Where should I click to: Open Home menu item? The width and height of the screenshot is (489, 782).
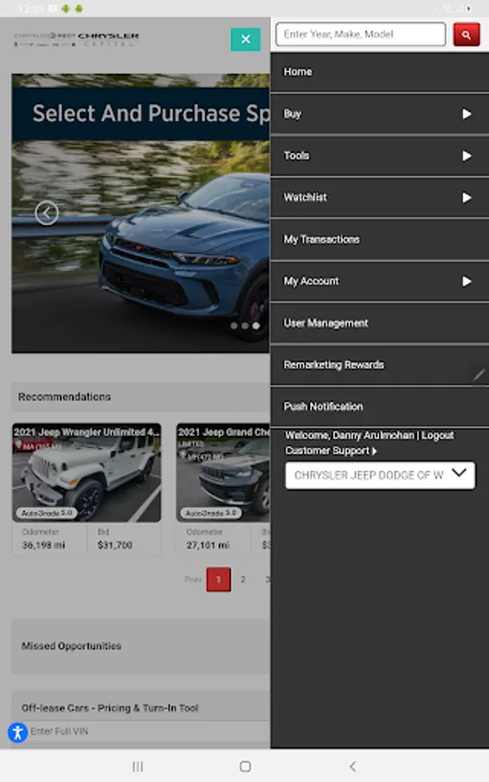[380, 72]
